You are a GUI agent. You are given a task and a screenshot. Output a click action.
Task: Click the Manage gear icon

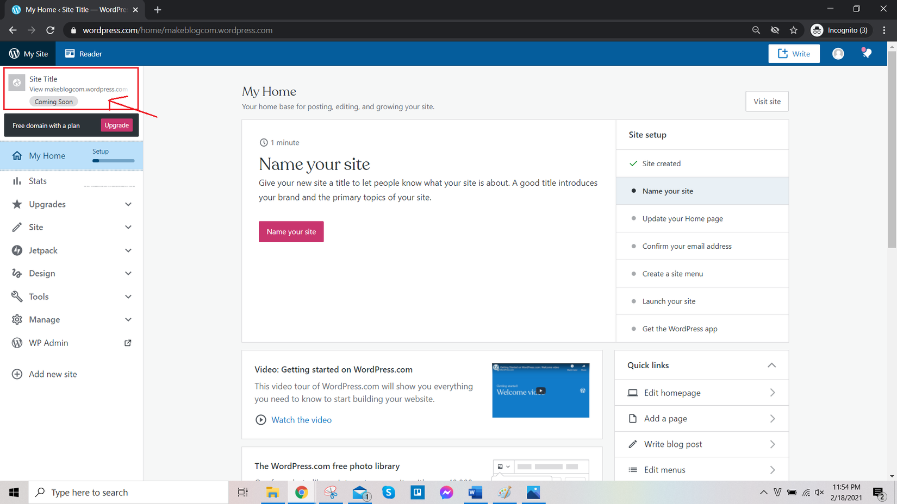[17, 319]
